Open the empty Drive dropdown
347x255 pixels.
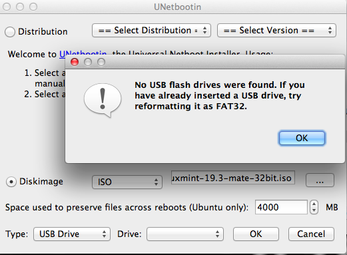coord(185,234)
